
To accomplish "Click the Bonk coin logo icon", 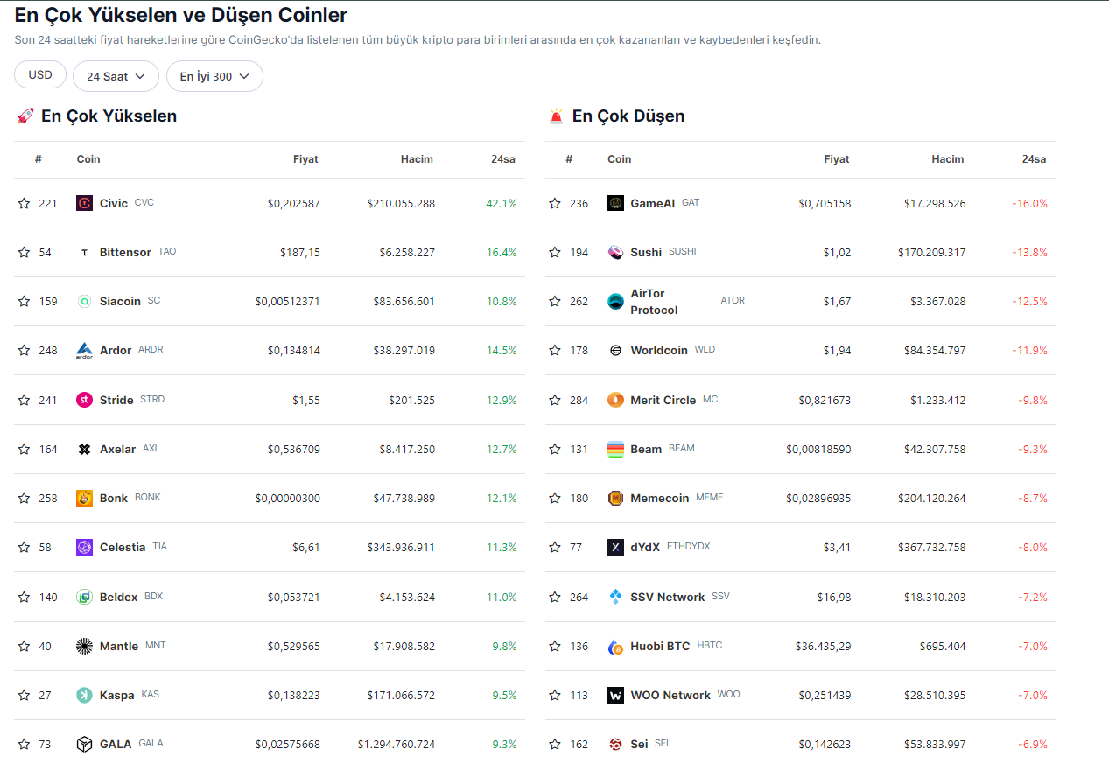I will 84,498.
